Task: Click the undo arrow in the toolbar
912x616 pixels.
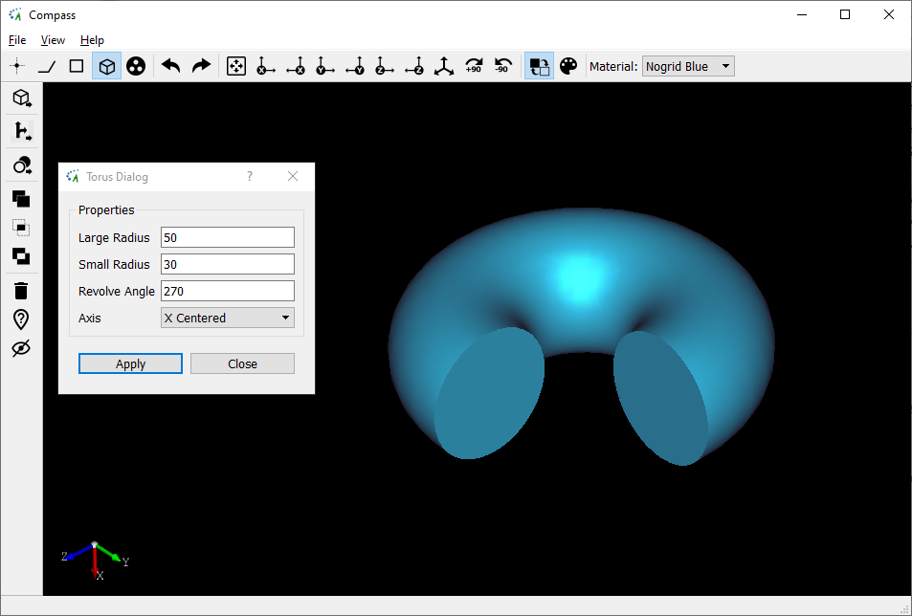Action: (x=171, y=66)
